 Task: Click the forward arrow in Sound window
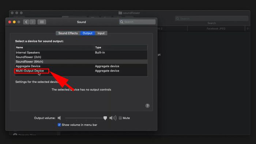[x=33, y=22]
